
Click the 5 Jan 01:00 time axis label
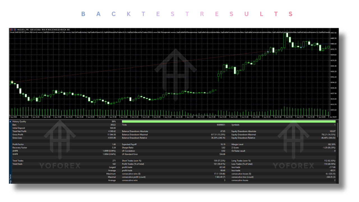222,117
